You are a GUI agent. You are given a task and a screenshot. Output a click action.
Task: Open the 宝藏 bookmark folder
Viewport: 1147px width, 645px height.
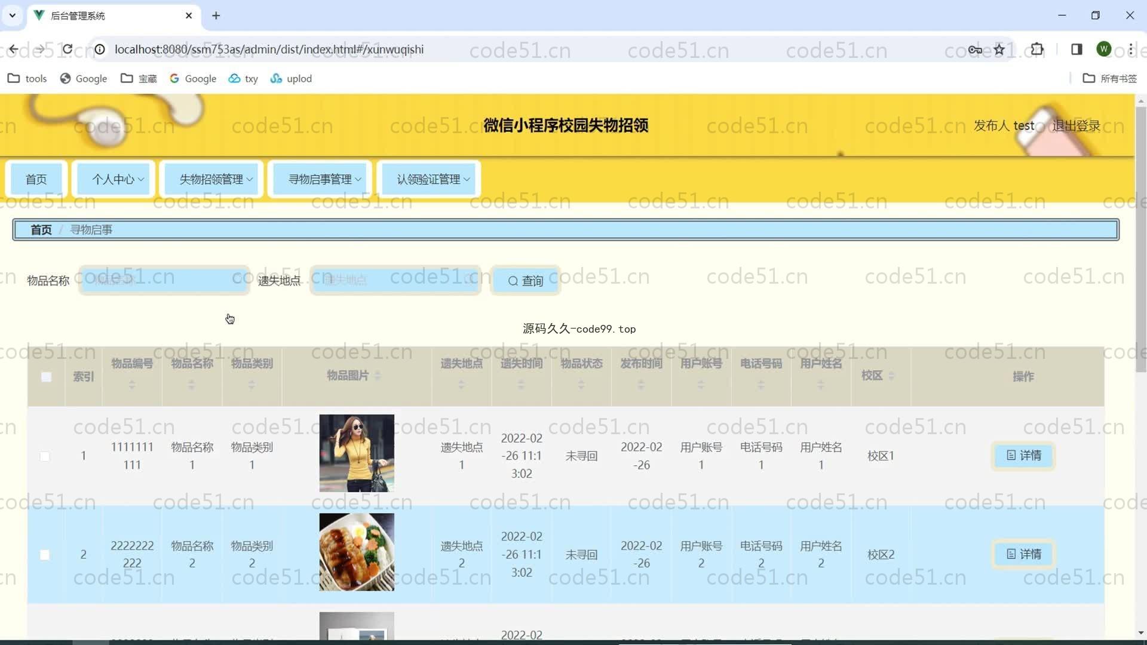click(139, 78)
